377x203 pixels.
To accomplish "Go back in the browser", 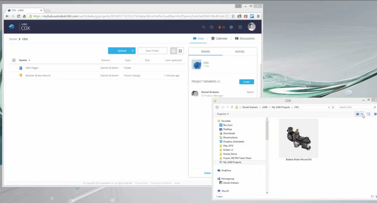I will pos(7,16).
